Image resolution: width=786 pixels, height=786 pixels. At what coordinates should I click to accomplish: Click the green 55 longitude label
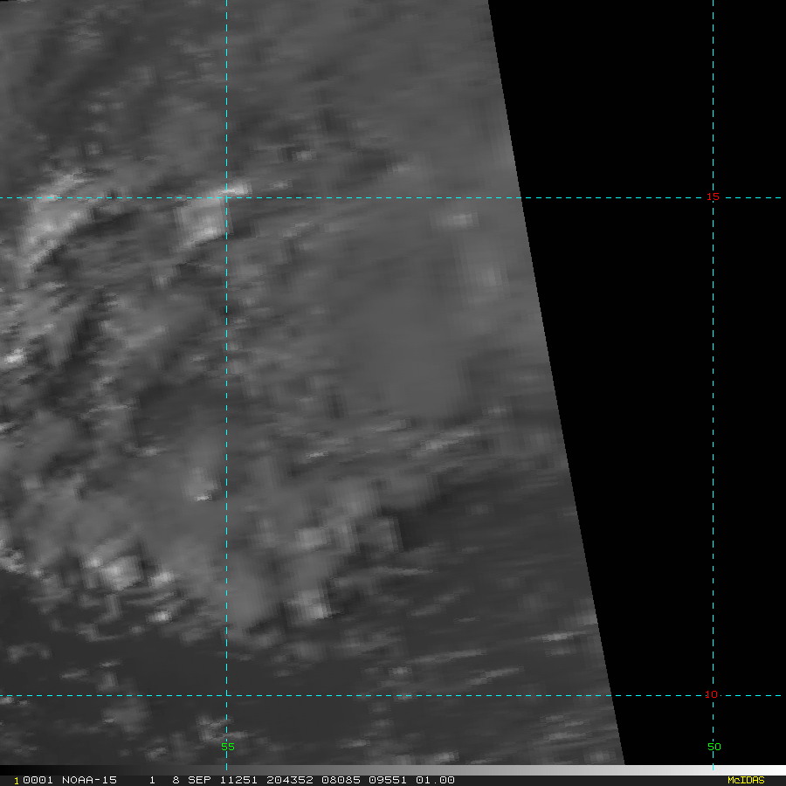(228, 747)
